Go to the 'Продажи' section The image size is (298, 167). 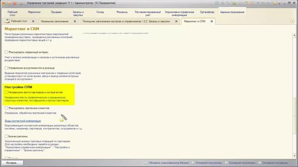tap(56, 12)
